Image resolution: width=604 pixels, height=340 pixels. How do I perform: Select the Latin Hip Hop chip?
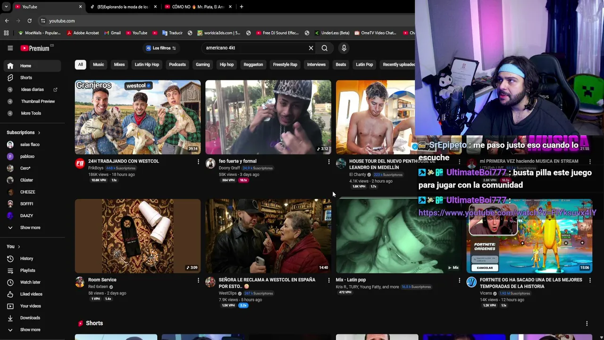(147, 64)
